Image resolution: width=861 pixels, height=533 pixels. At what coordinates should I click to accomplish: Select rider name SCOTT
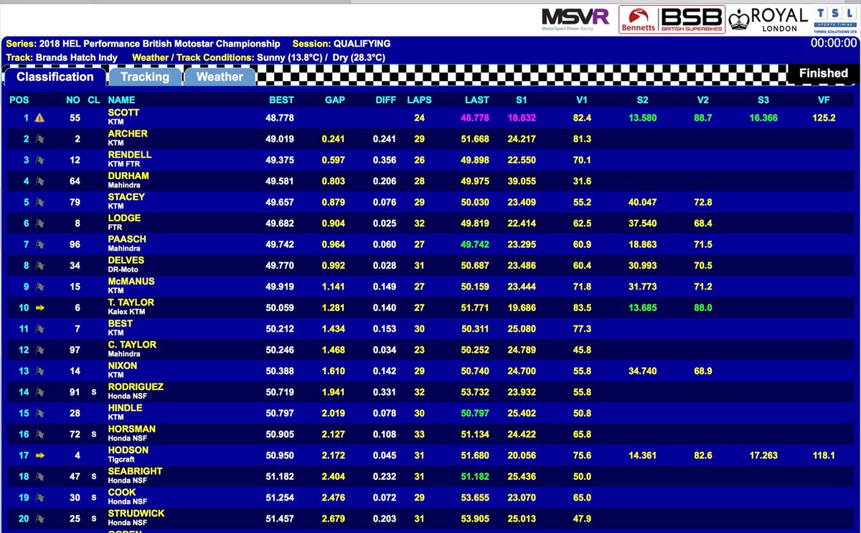tap(123, 113)
